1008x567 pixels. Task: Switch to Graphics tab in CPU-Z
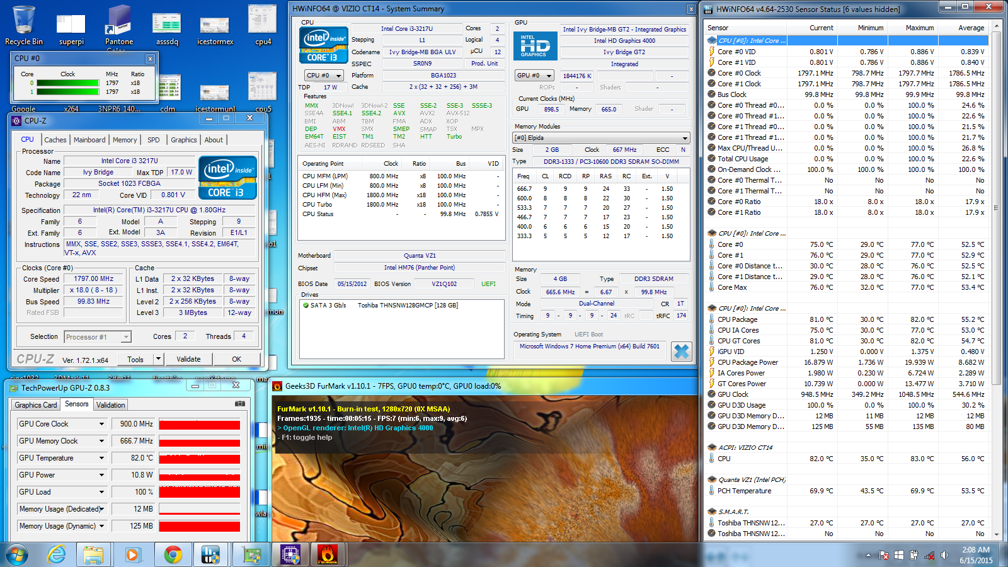(x=184, y=140)
